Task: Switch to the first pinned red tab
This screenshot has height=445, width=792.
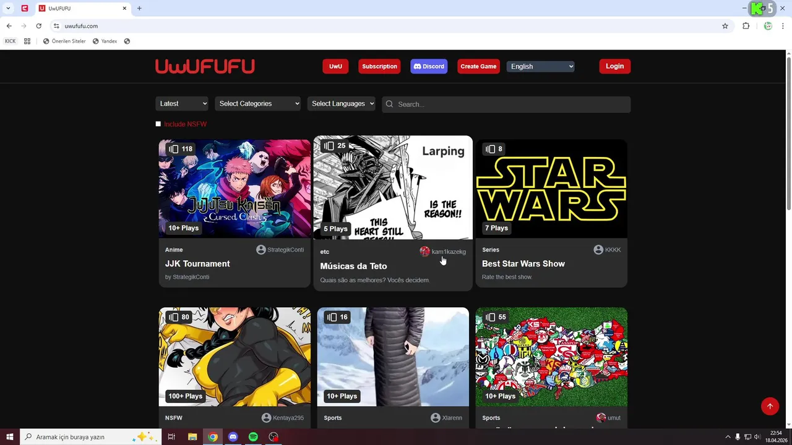Action: click(x=25, y=9)
